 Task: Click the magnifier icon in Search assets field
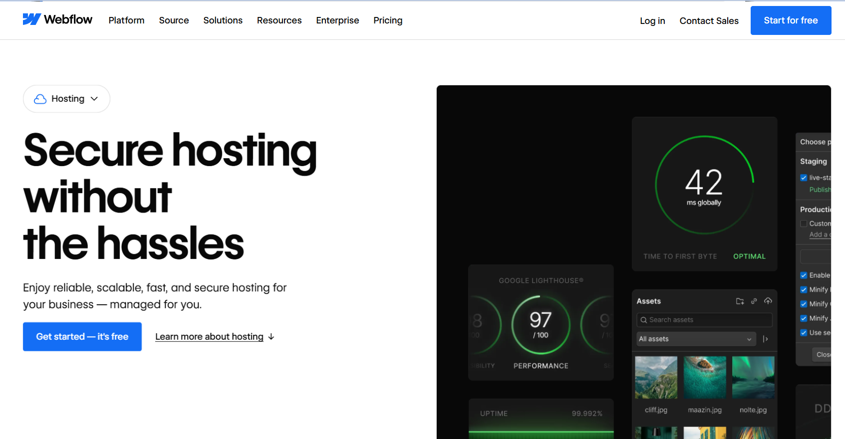[x=644, y=320]
